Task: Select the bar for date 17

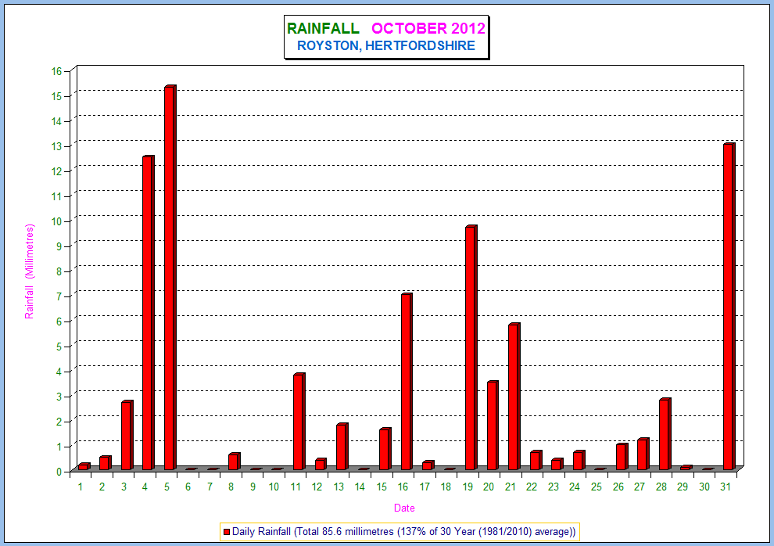Action: click(428, 465)
